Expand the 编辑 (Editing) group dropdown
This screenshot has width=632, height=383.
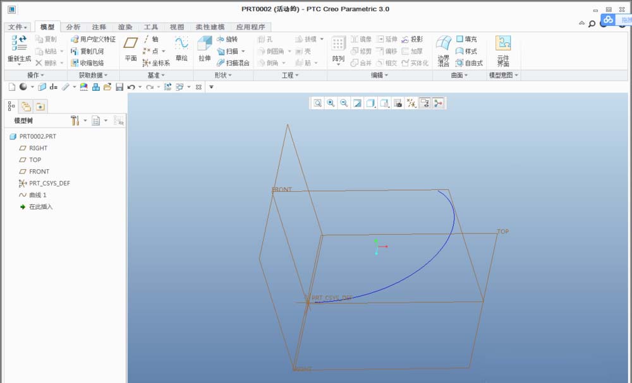click(379, 75)
